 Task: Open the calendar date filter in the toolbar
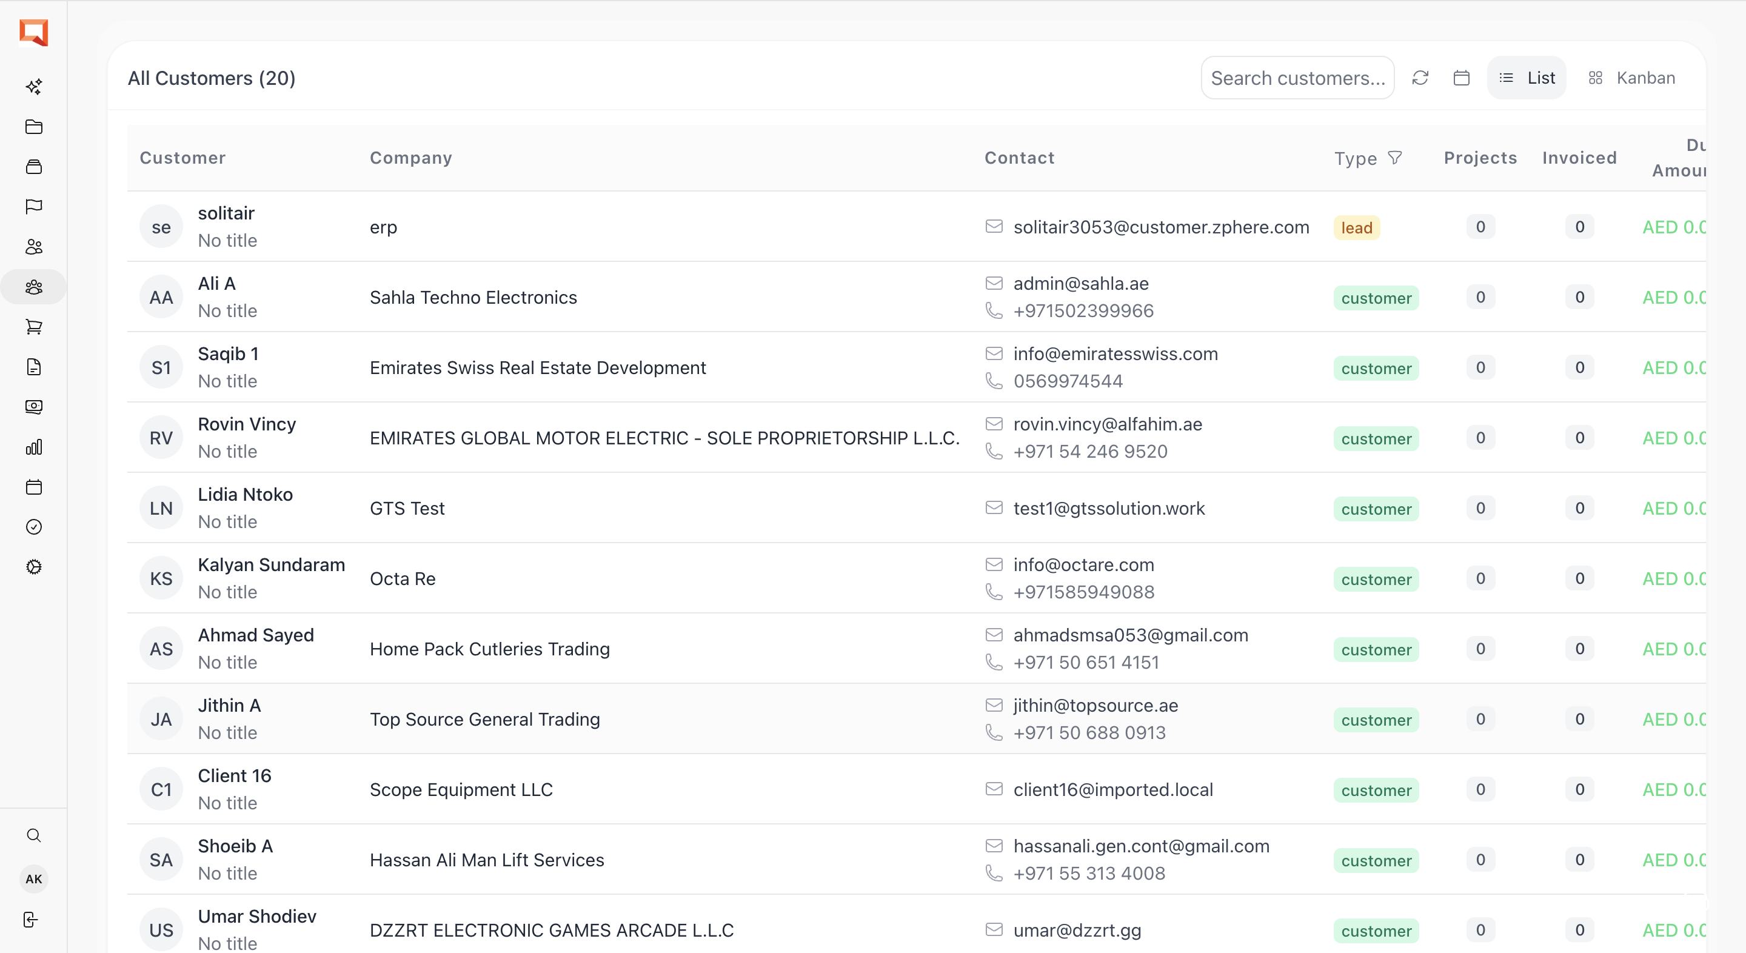[x=1461, y=77]
